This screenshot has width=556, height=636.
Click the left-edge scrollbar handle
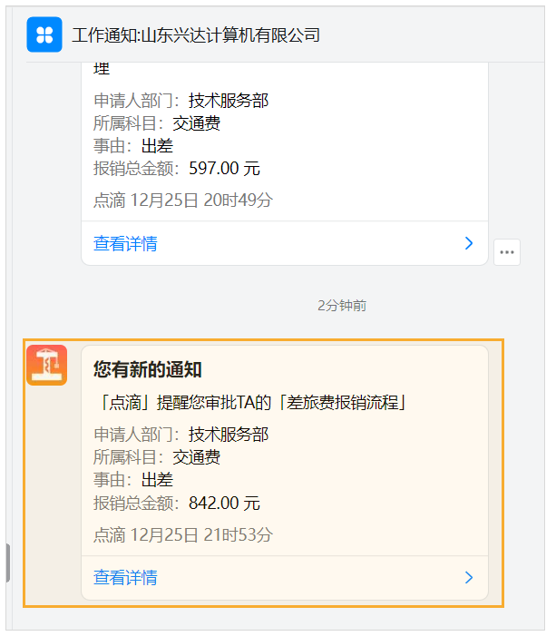[7, 563]
